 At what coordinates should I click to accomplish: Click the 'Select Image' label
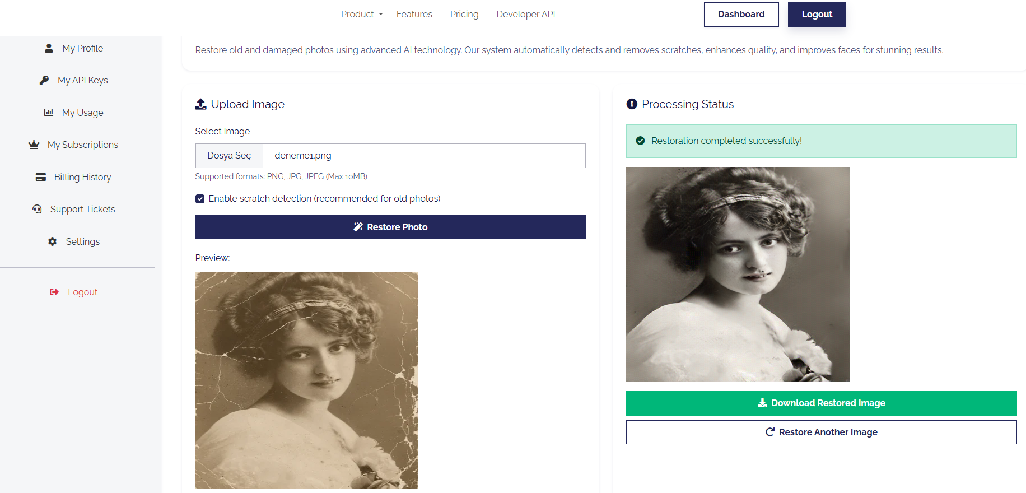click(222, 131)
